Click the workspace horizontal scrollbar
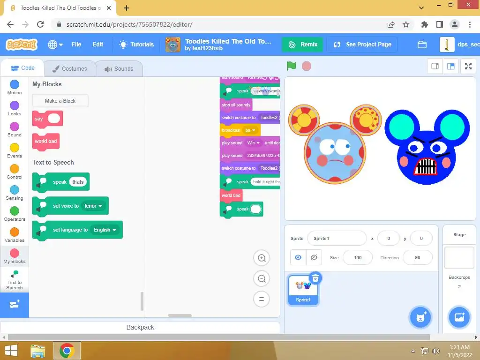Viewport: 480px width, 360px height. click(x=180, y=315)
